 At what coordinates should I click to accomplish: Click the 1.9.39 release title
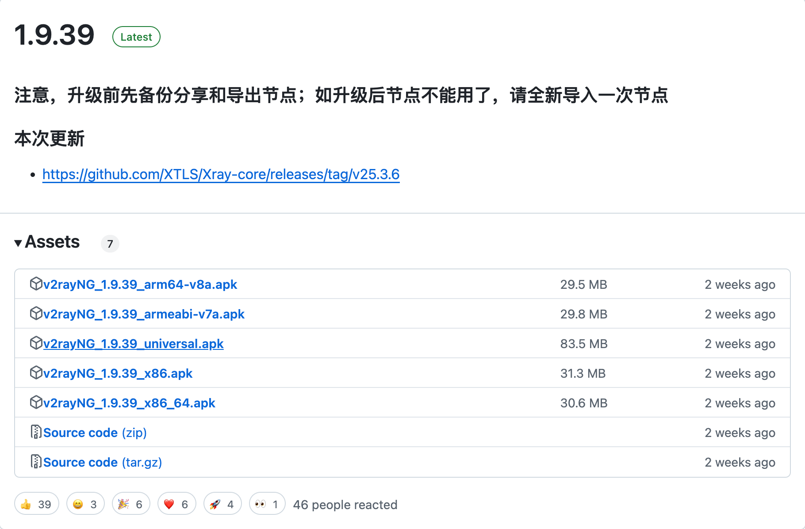point(54,35)
